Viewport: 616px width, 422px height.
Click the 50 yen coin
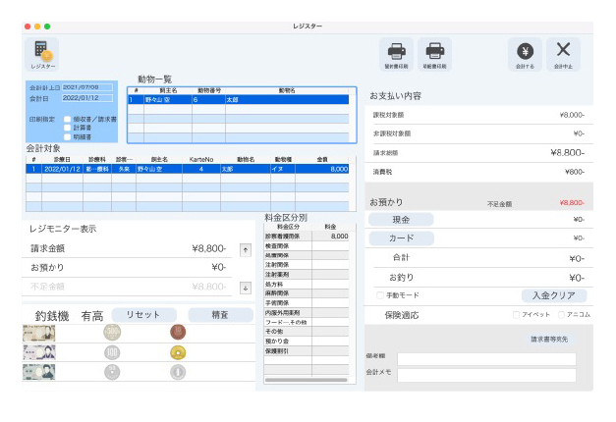pyautogui.click(x=112, y=372)
